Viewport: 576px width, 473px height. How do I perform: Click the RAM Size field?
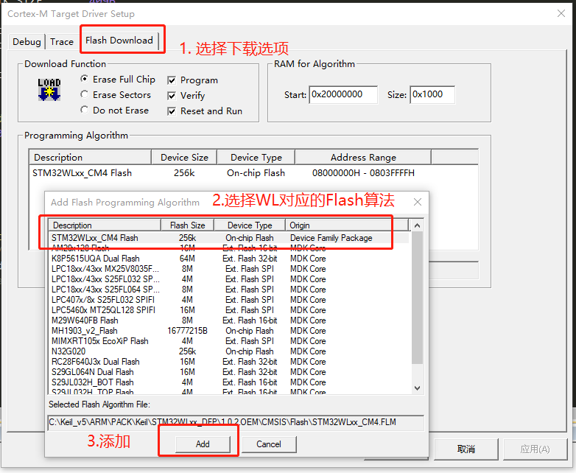432,94
